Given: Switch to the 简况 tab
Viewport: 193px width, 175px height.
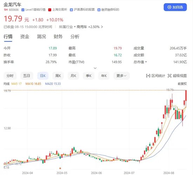Looking at the screenshot, I should [41, 36].
